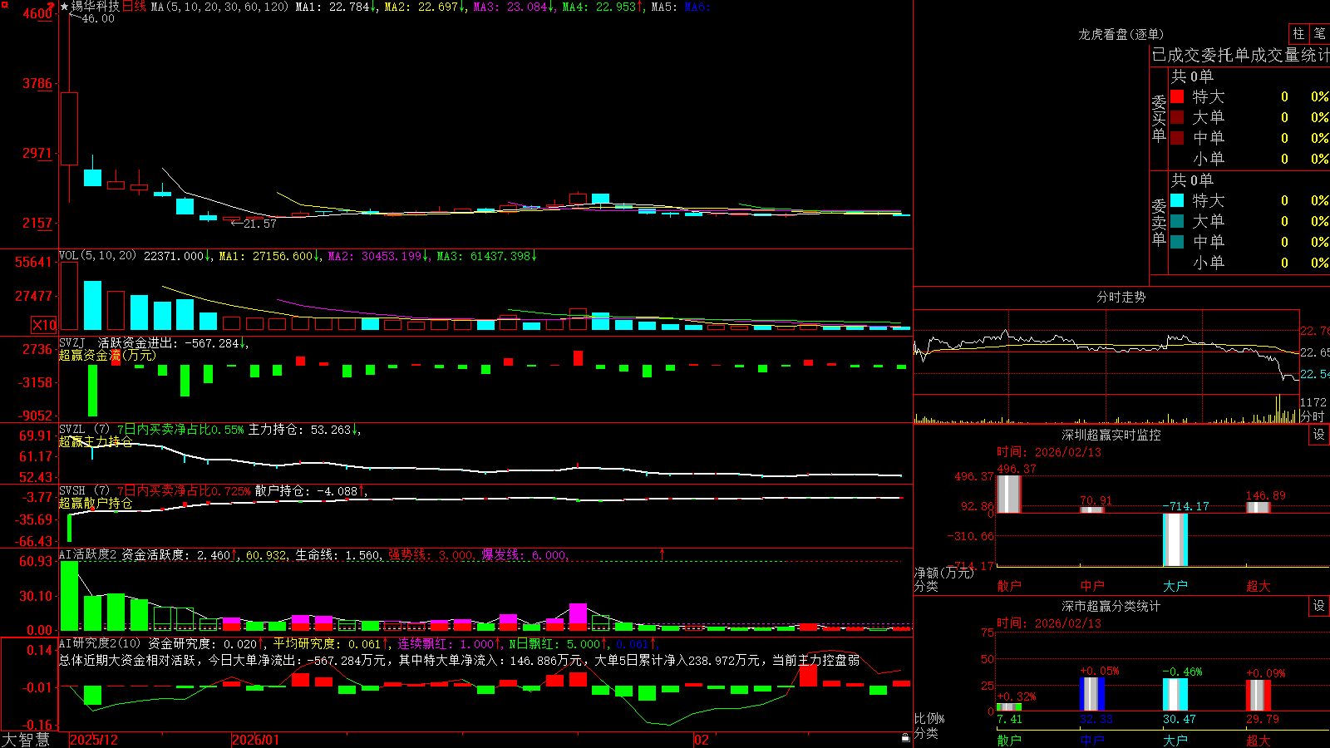
Task: Click the 委买单 section label
Action: tap(1159, 119)
